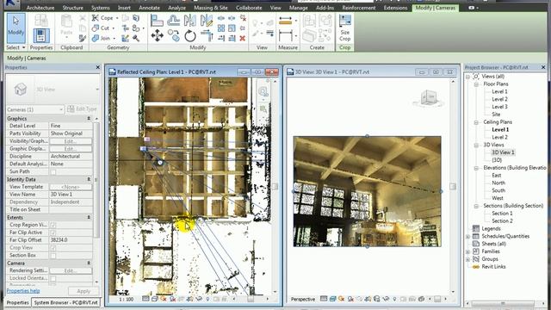Open the Properties help link
Image resolution: width=551 pixels, height=310 pixels.
(23, 291)
